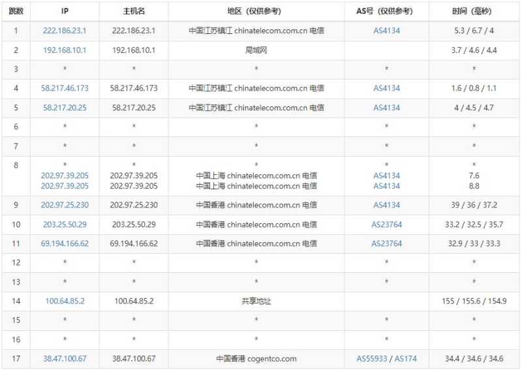Screen dimensions: 522x370
Task: Open IP link 58.217.46.173
Action: [65, 88]
